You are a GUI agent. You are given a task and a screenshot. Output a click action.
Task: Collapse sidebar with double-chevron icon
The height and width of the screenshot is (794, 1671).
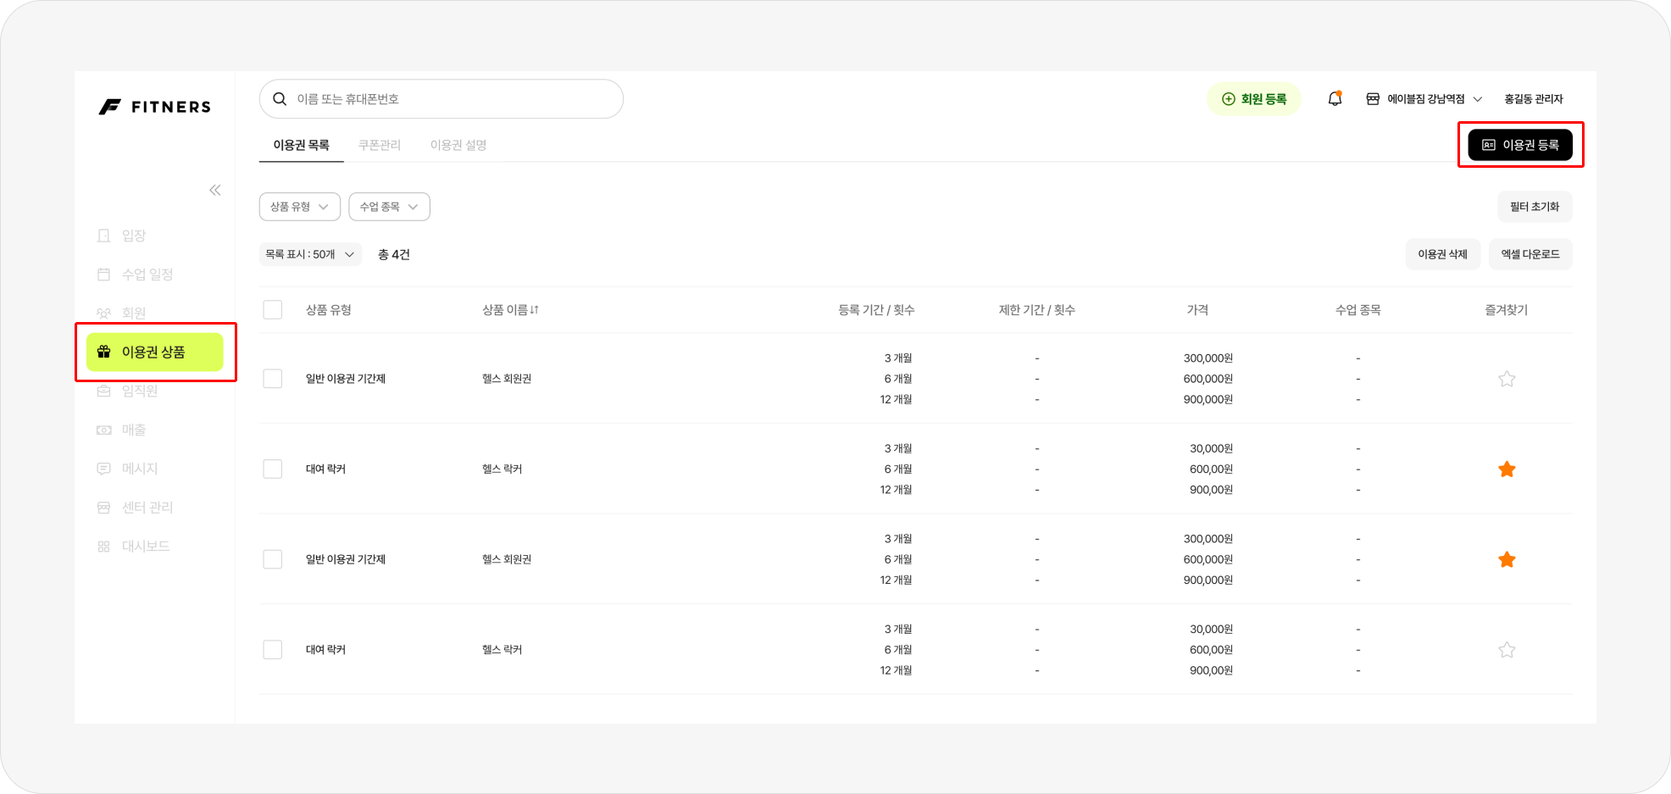point(215,190)
